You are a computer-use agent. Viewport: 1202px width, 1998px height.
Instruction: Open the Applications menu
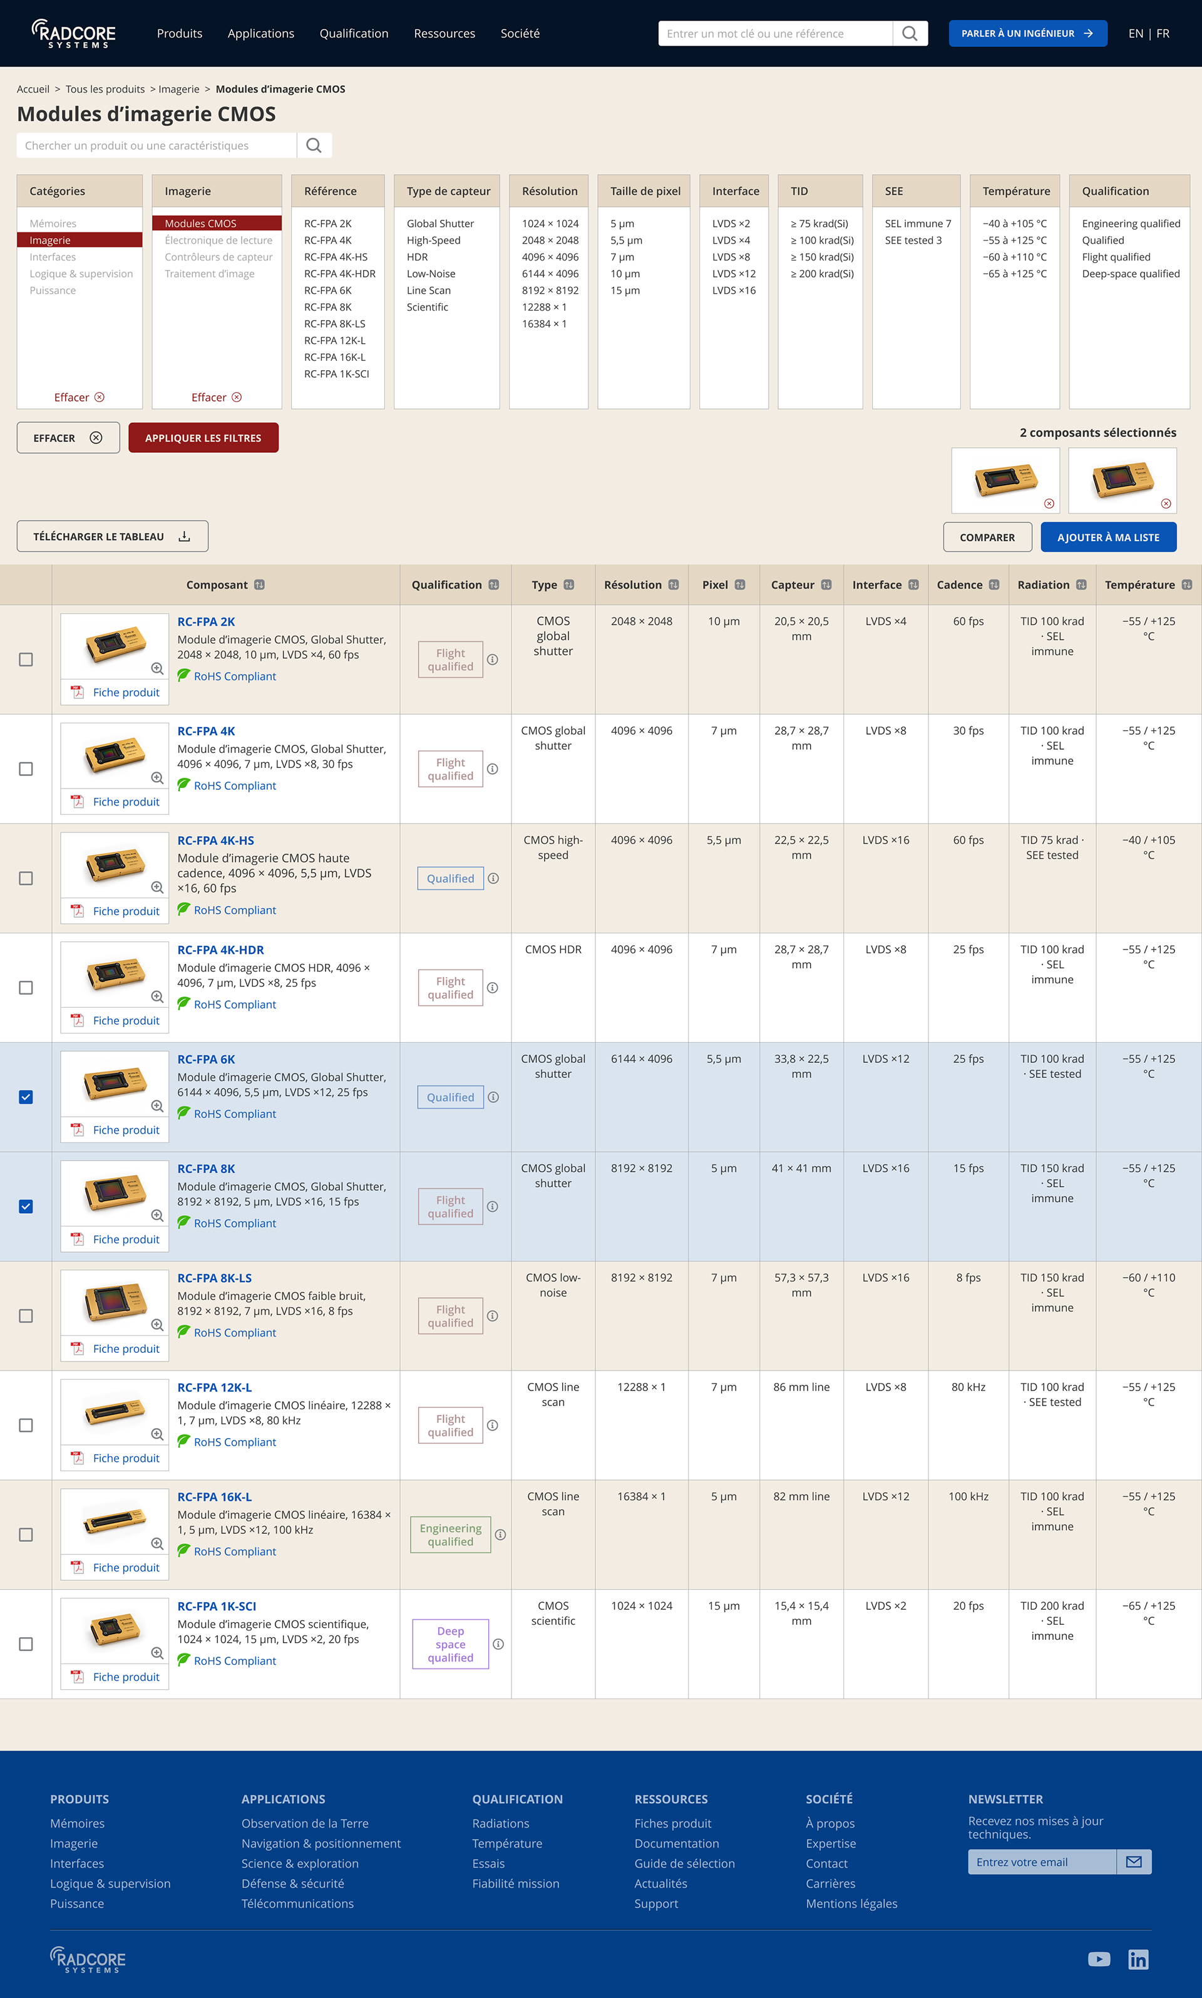261,33
